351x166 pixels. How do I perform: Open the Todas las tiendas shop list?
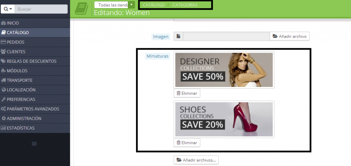pyautogui.click(x=111, y=5)
